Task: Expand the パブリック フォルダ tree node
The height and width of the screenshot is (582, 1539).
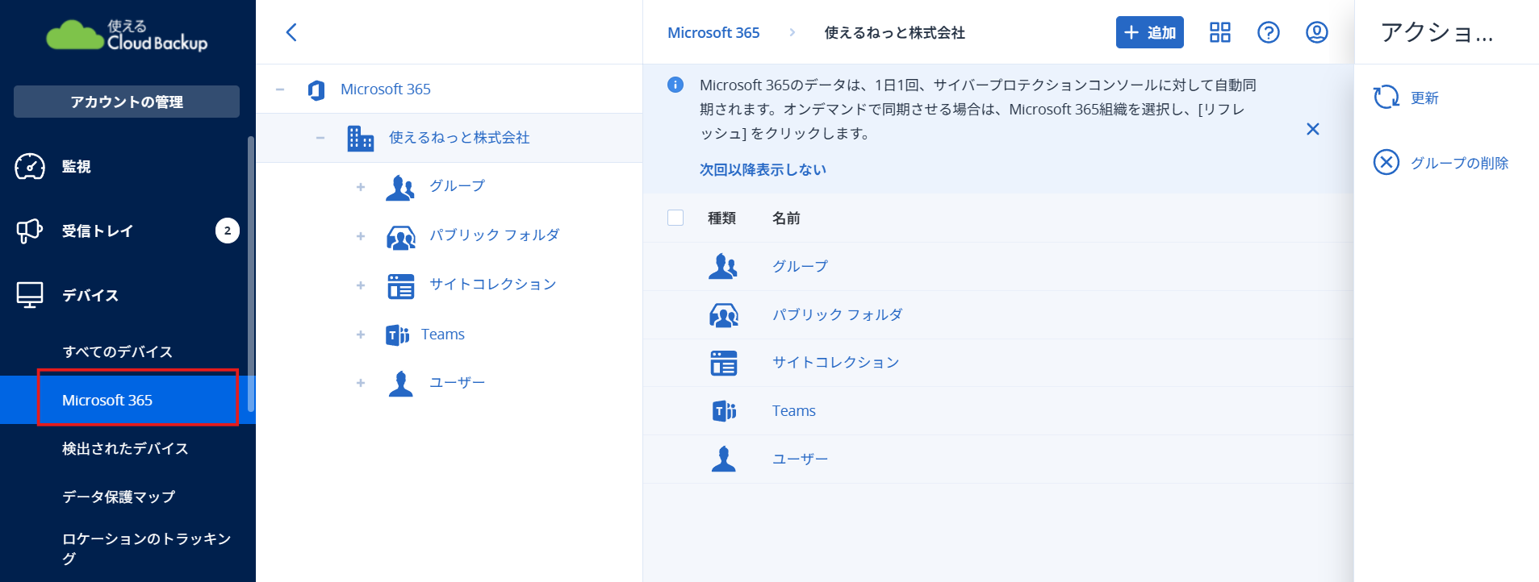Action: click(361, 236)
